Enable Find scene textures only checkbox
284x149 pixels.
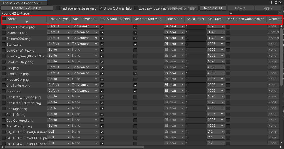point(58,8)
